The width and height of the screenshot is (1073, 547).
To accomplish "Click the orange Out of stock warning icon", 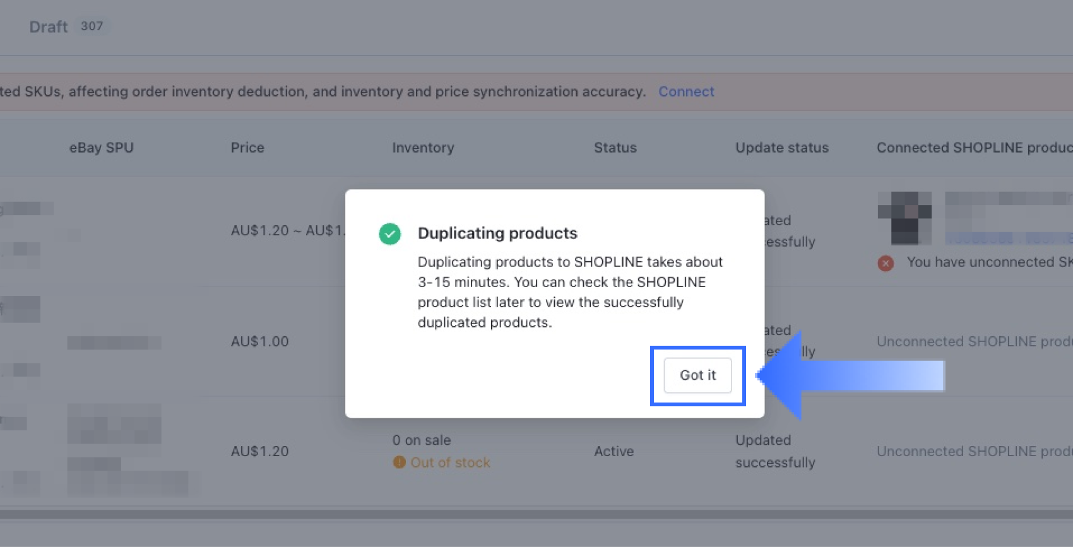I will (x=399, y=462).
